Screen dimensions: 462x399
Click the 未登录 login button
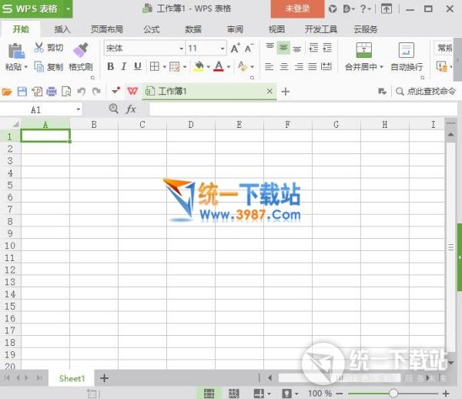297,8
